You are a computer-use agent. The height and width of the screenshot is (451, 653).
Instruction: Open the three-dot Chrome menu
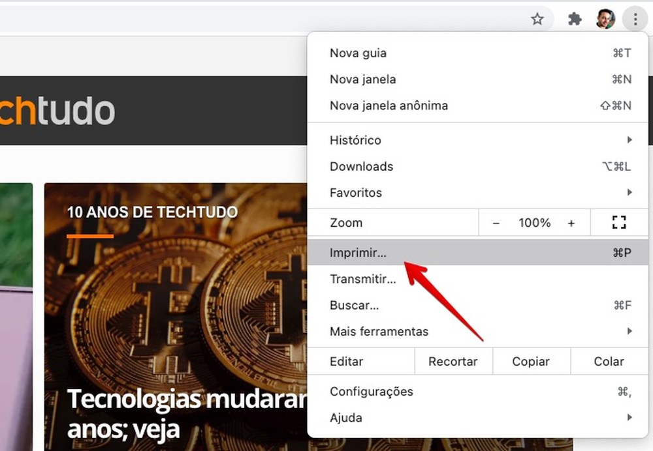coord(635,19)
